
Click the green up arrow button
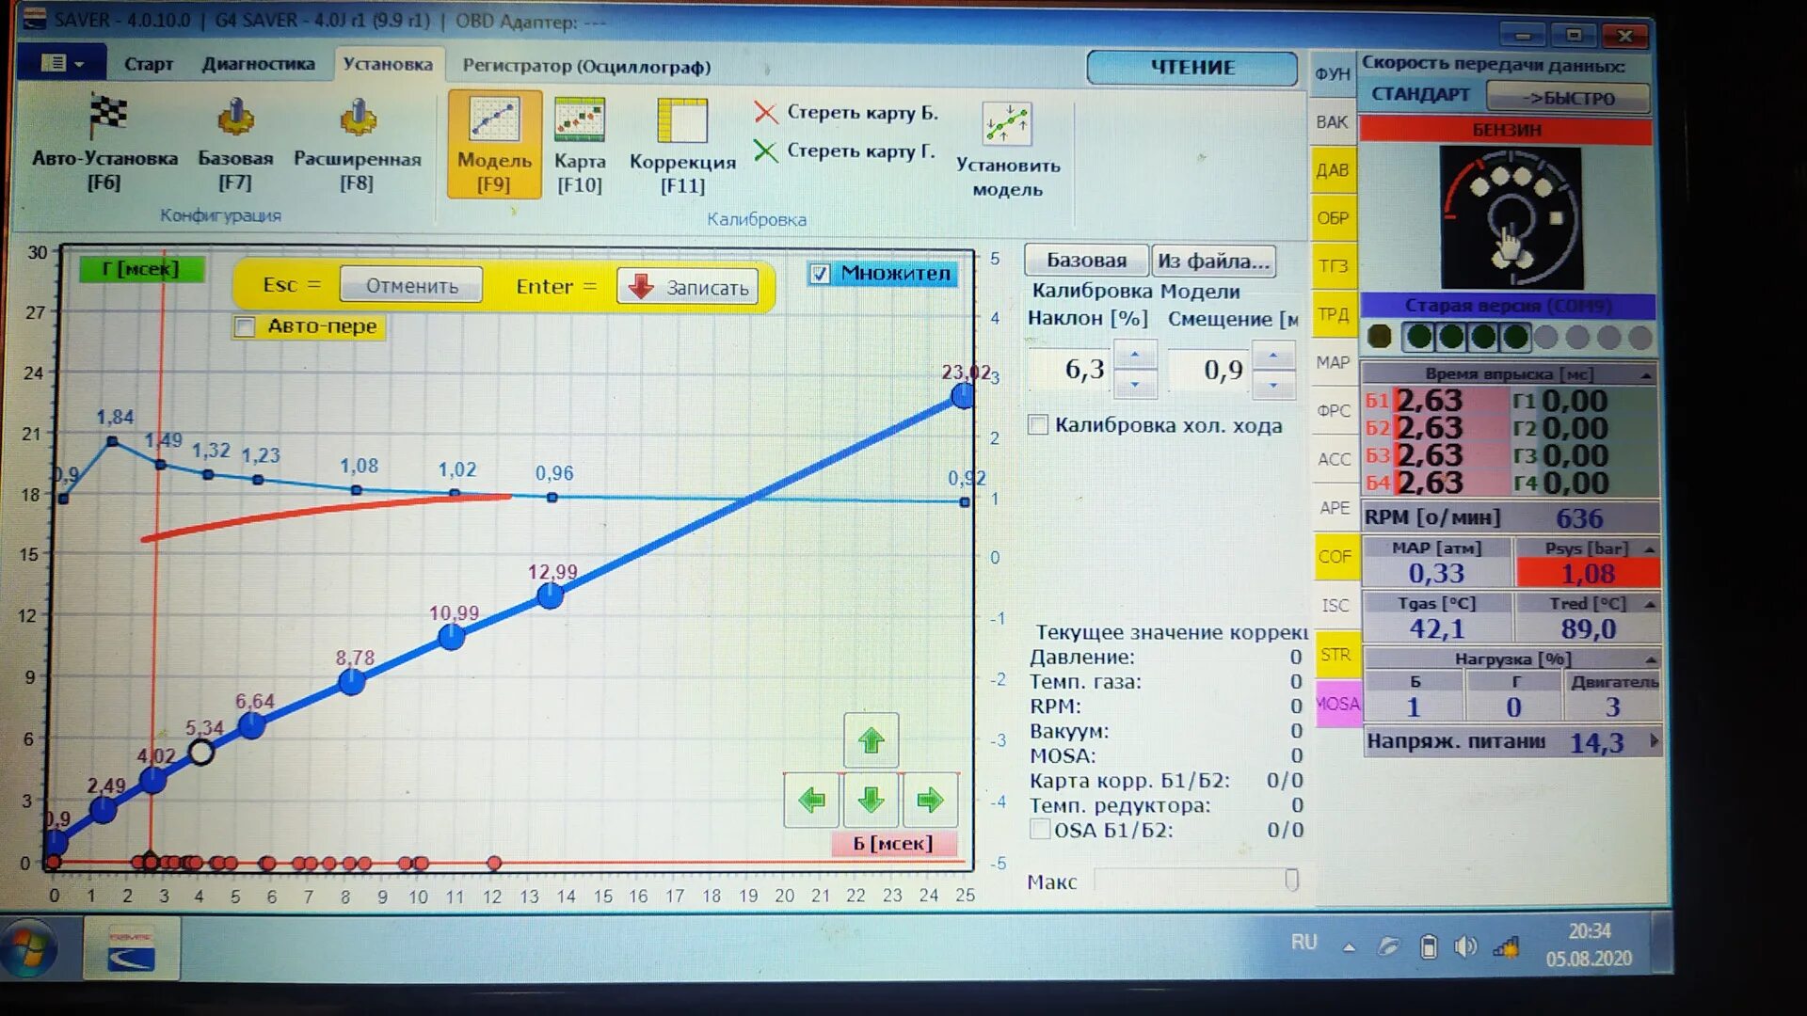[871, 740]
